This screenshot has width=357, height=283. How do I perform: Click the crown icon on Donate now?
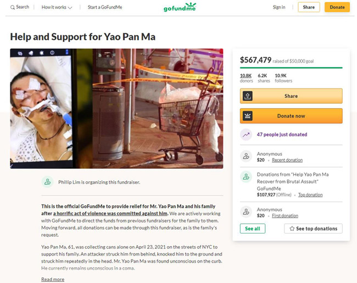coord(248,116)
